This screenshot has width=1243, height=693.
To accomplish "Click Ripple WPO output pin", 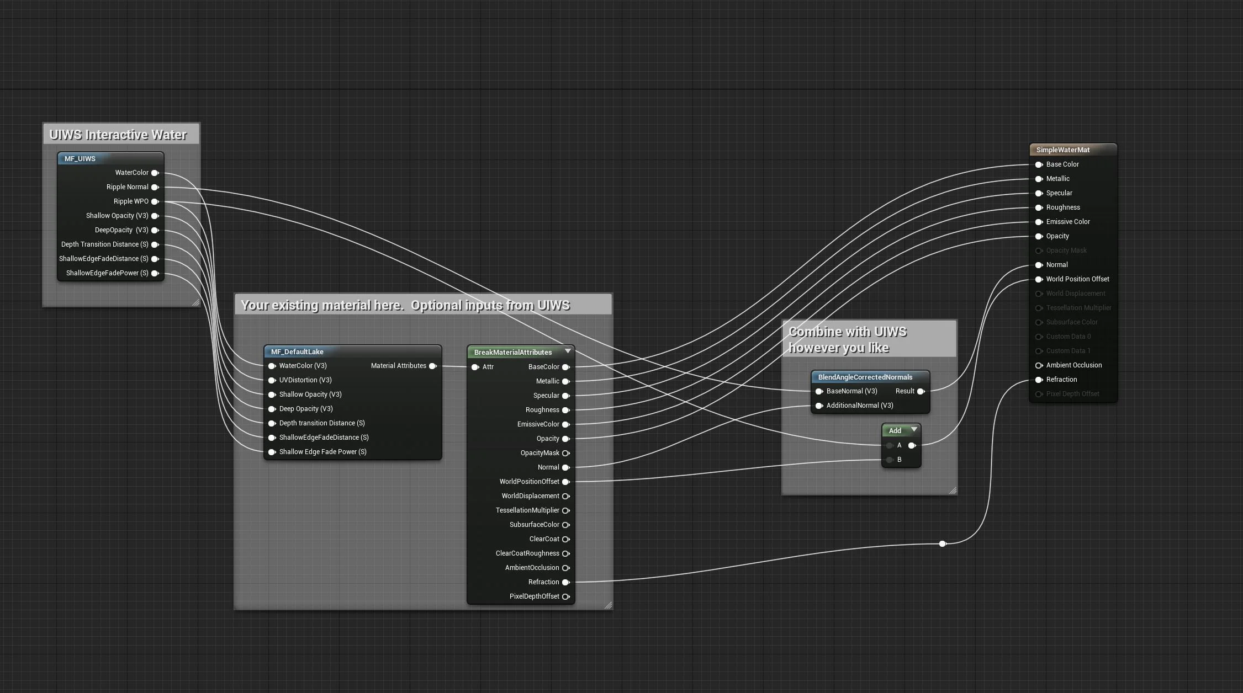I will [155, 201].
